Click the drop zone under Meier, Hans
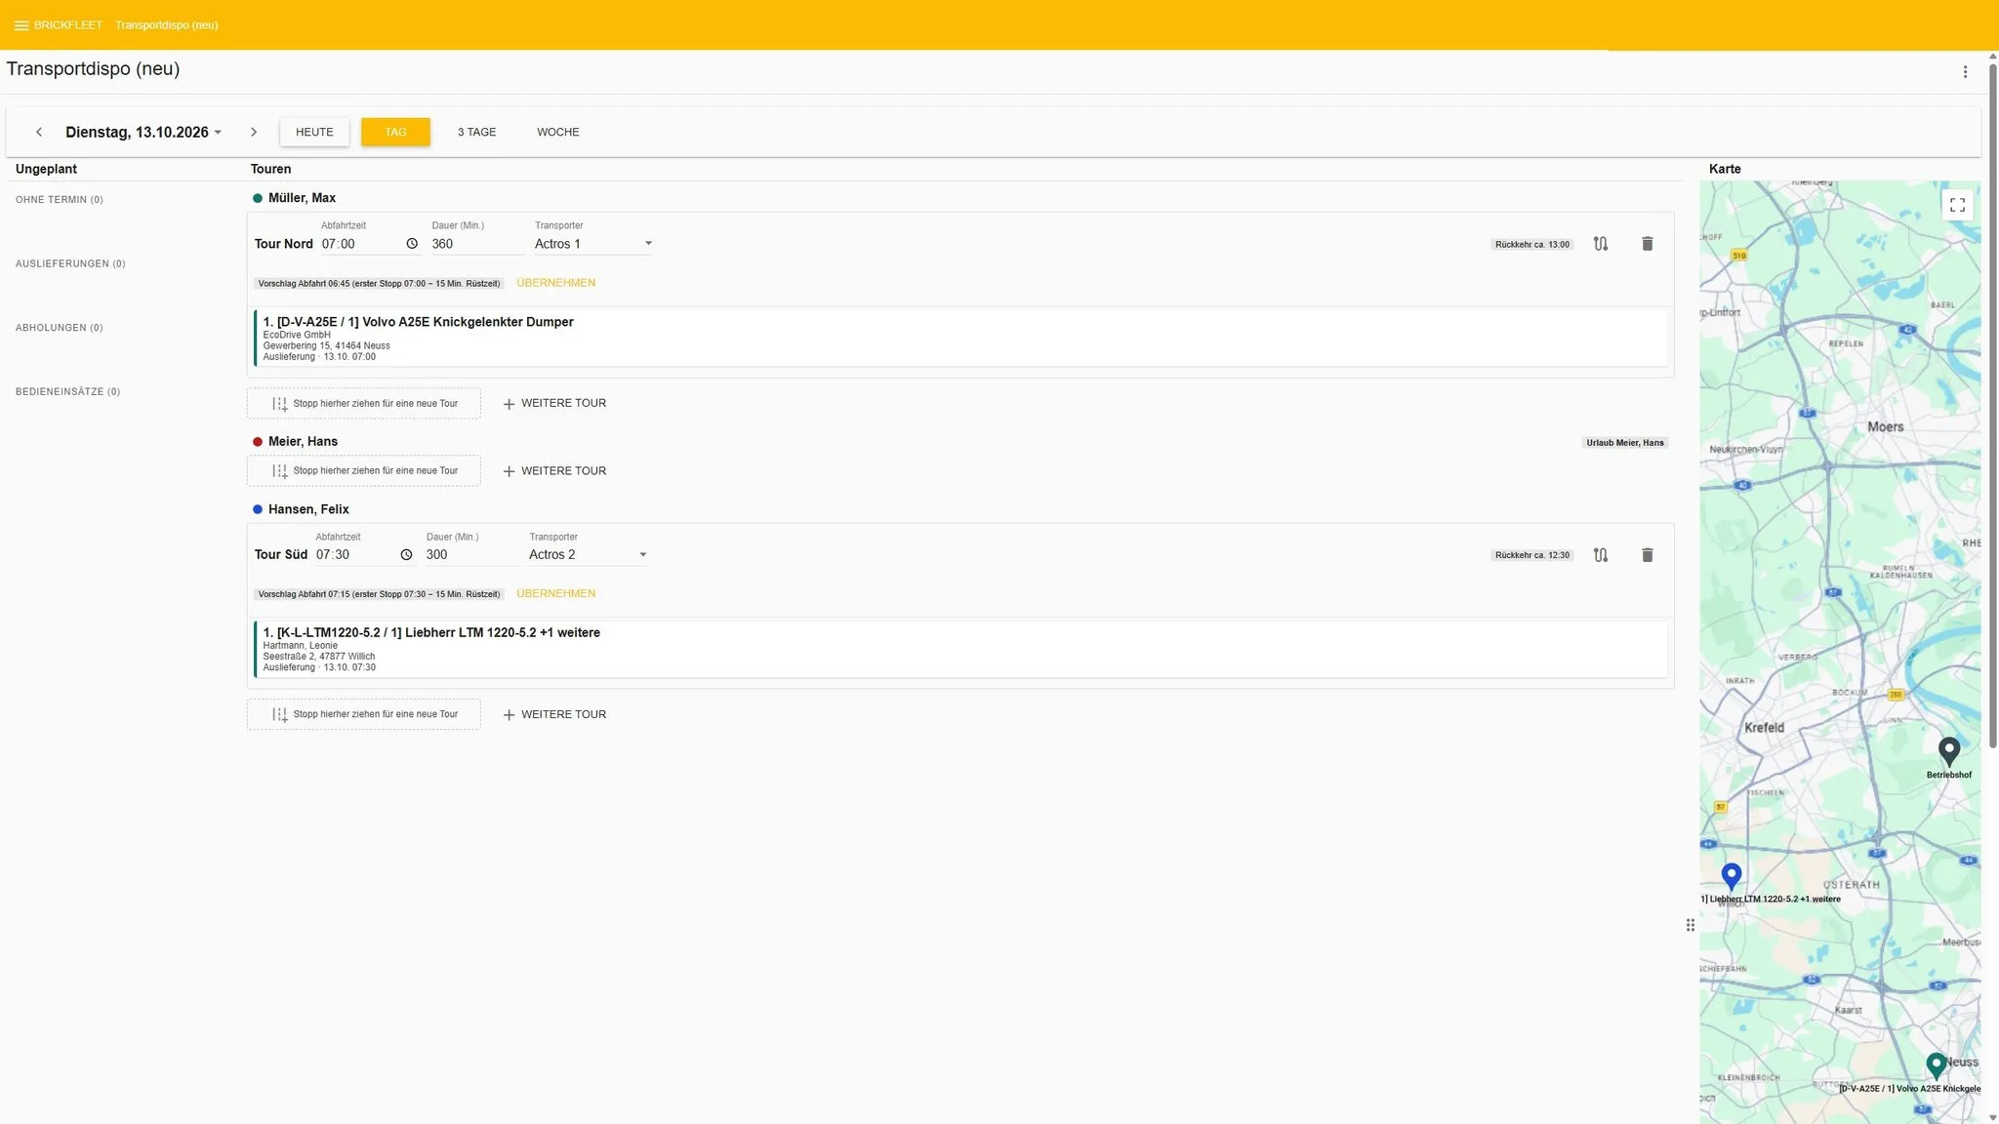Image resolution: width=1999 pixels, height=1124 pixels. [x=364, y=471]
